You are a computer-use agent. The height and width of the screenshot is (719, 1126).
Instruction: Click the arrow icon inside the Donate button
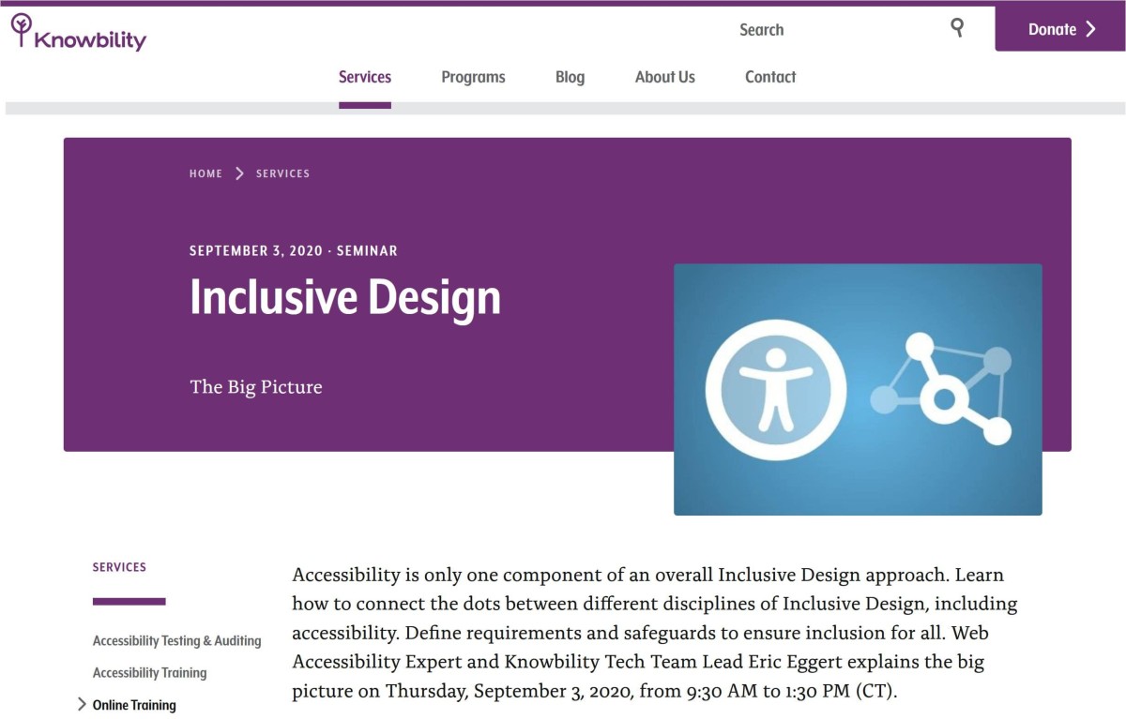pyautogui.click(x=1091, y=29)
